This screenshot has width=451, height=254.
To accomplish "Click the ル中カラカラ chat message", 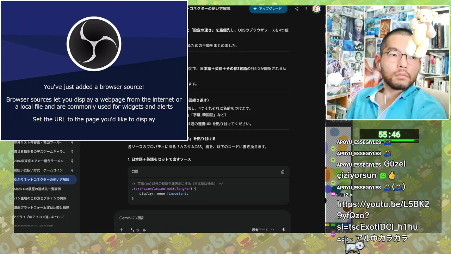I will tap(381, 238).
